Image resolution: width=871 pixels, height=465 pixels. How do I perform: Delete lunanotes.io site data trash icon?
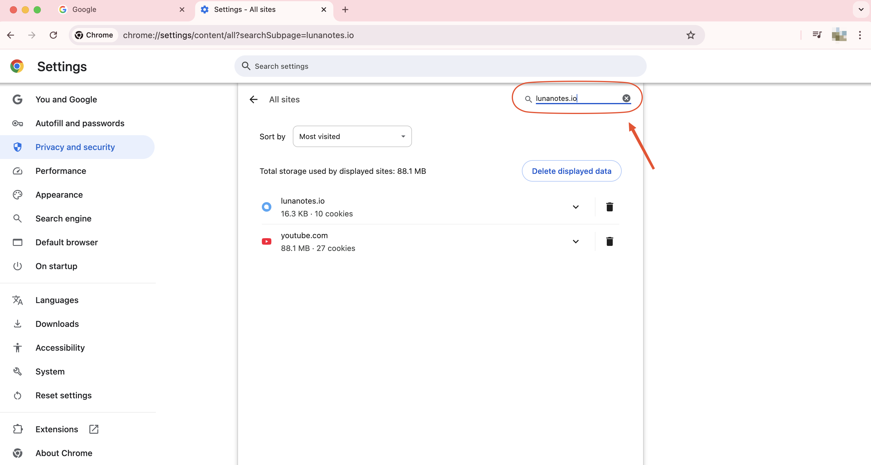pyautogui.click(x=609, y=207)
